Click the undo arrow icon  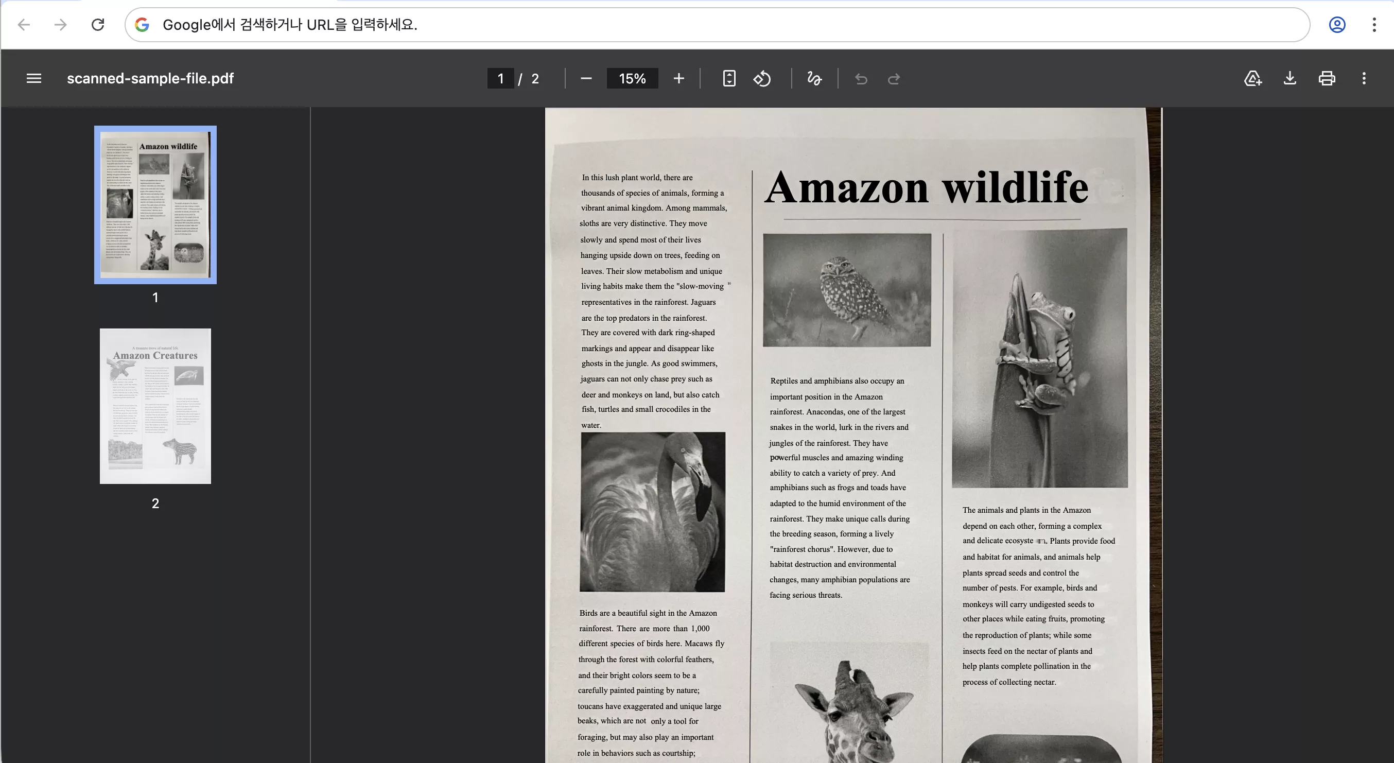[x=861, y=79]
